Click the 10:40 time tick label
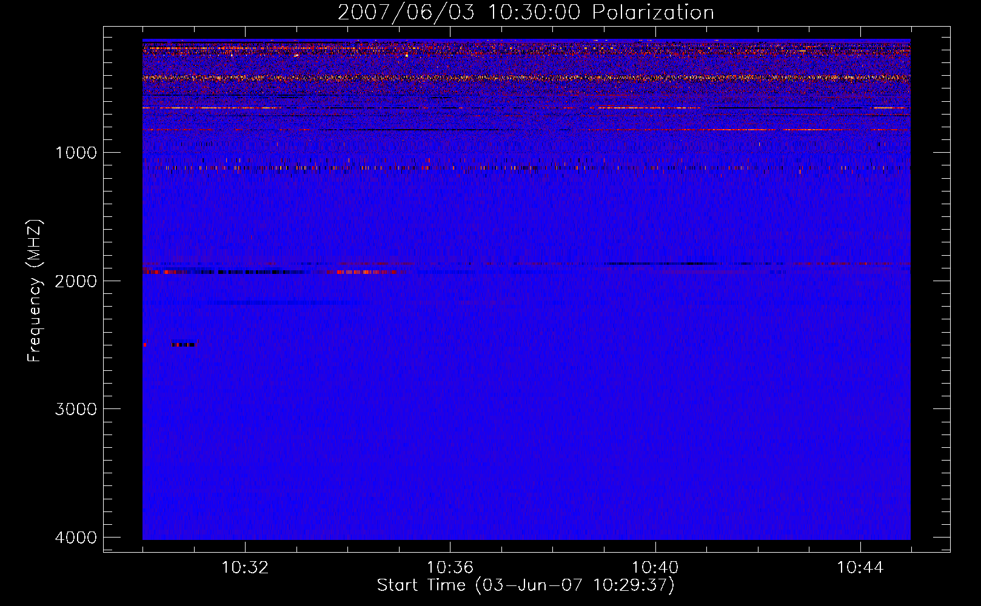981x606 pixels. (x=655, y=568)
